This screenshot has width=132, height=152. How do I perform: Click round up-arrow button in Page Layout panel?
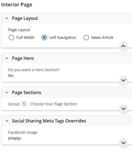point(123,46)
